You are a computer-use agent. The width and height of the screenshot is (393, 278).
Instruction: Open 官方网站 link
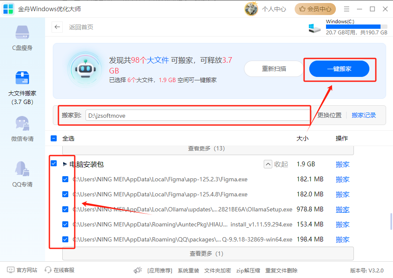[27, 270]
